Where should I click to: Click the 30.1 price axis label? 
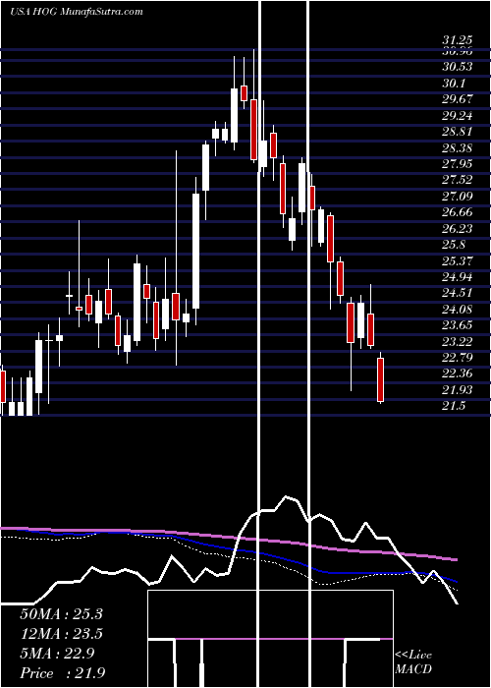point(454,84)
